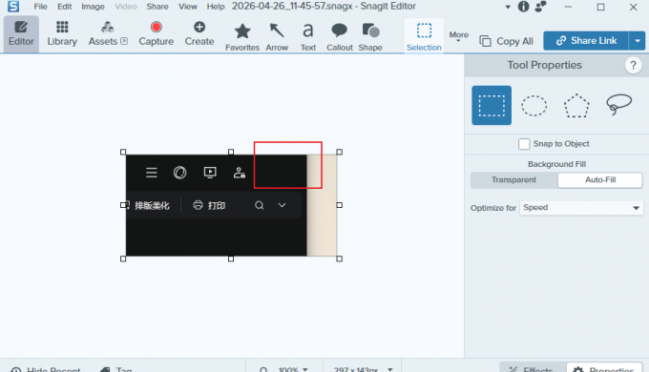Choose the rectangular selection shape
The width and height of the screenshot is (649, 372).
click(x=492, y=106)
